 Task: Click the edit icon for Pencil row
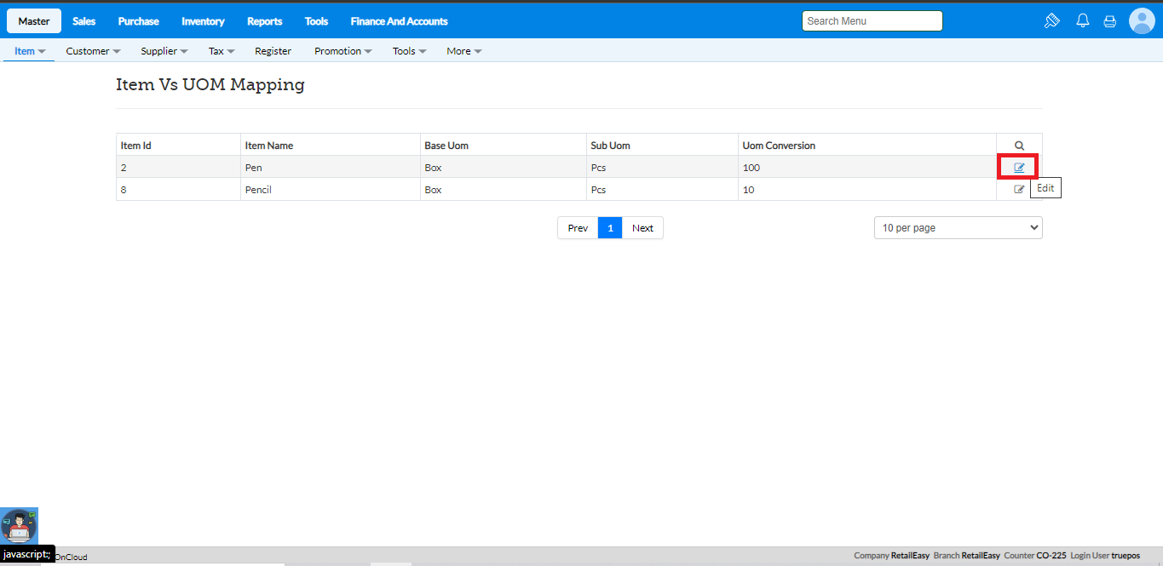point(1019,190)
